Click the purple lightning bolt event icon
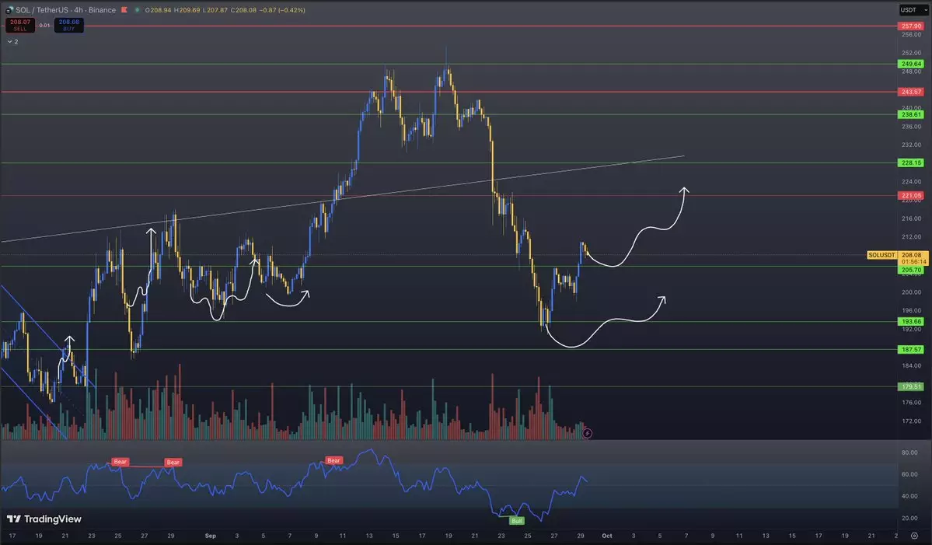Image resolution: width=932 pixels, height=545 pixels. click(588, 433)
